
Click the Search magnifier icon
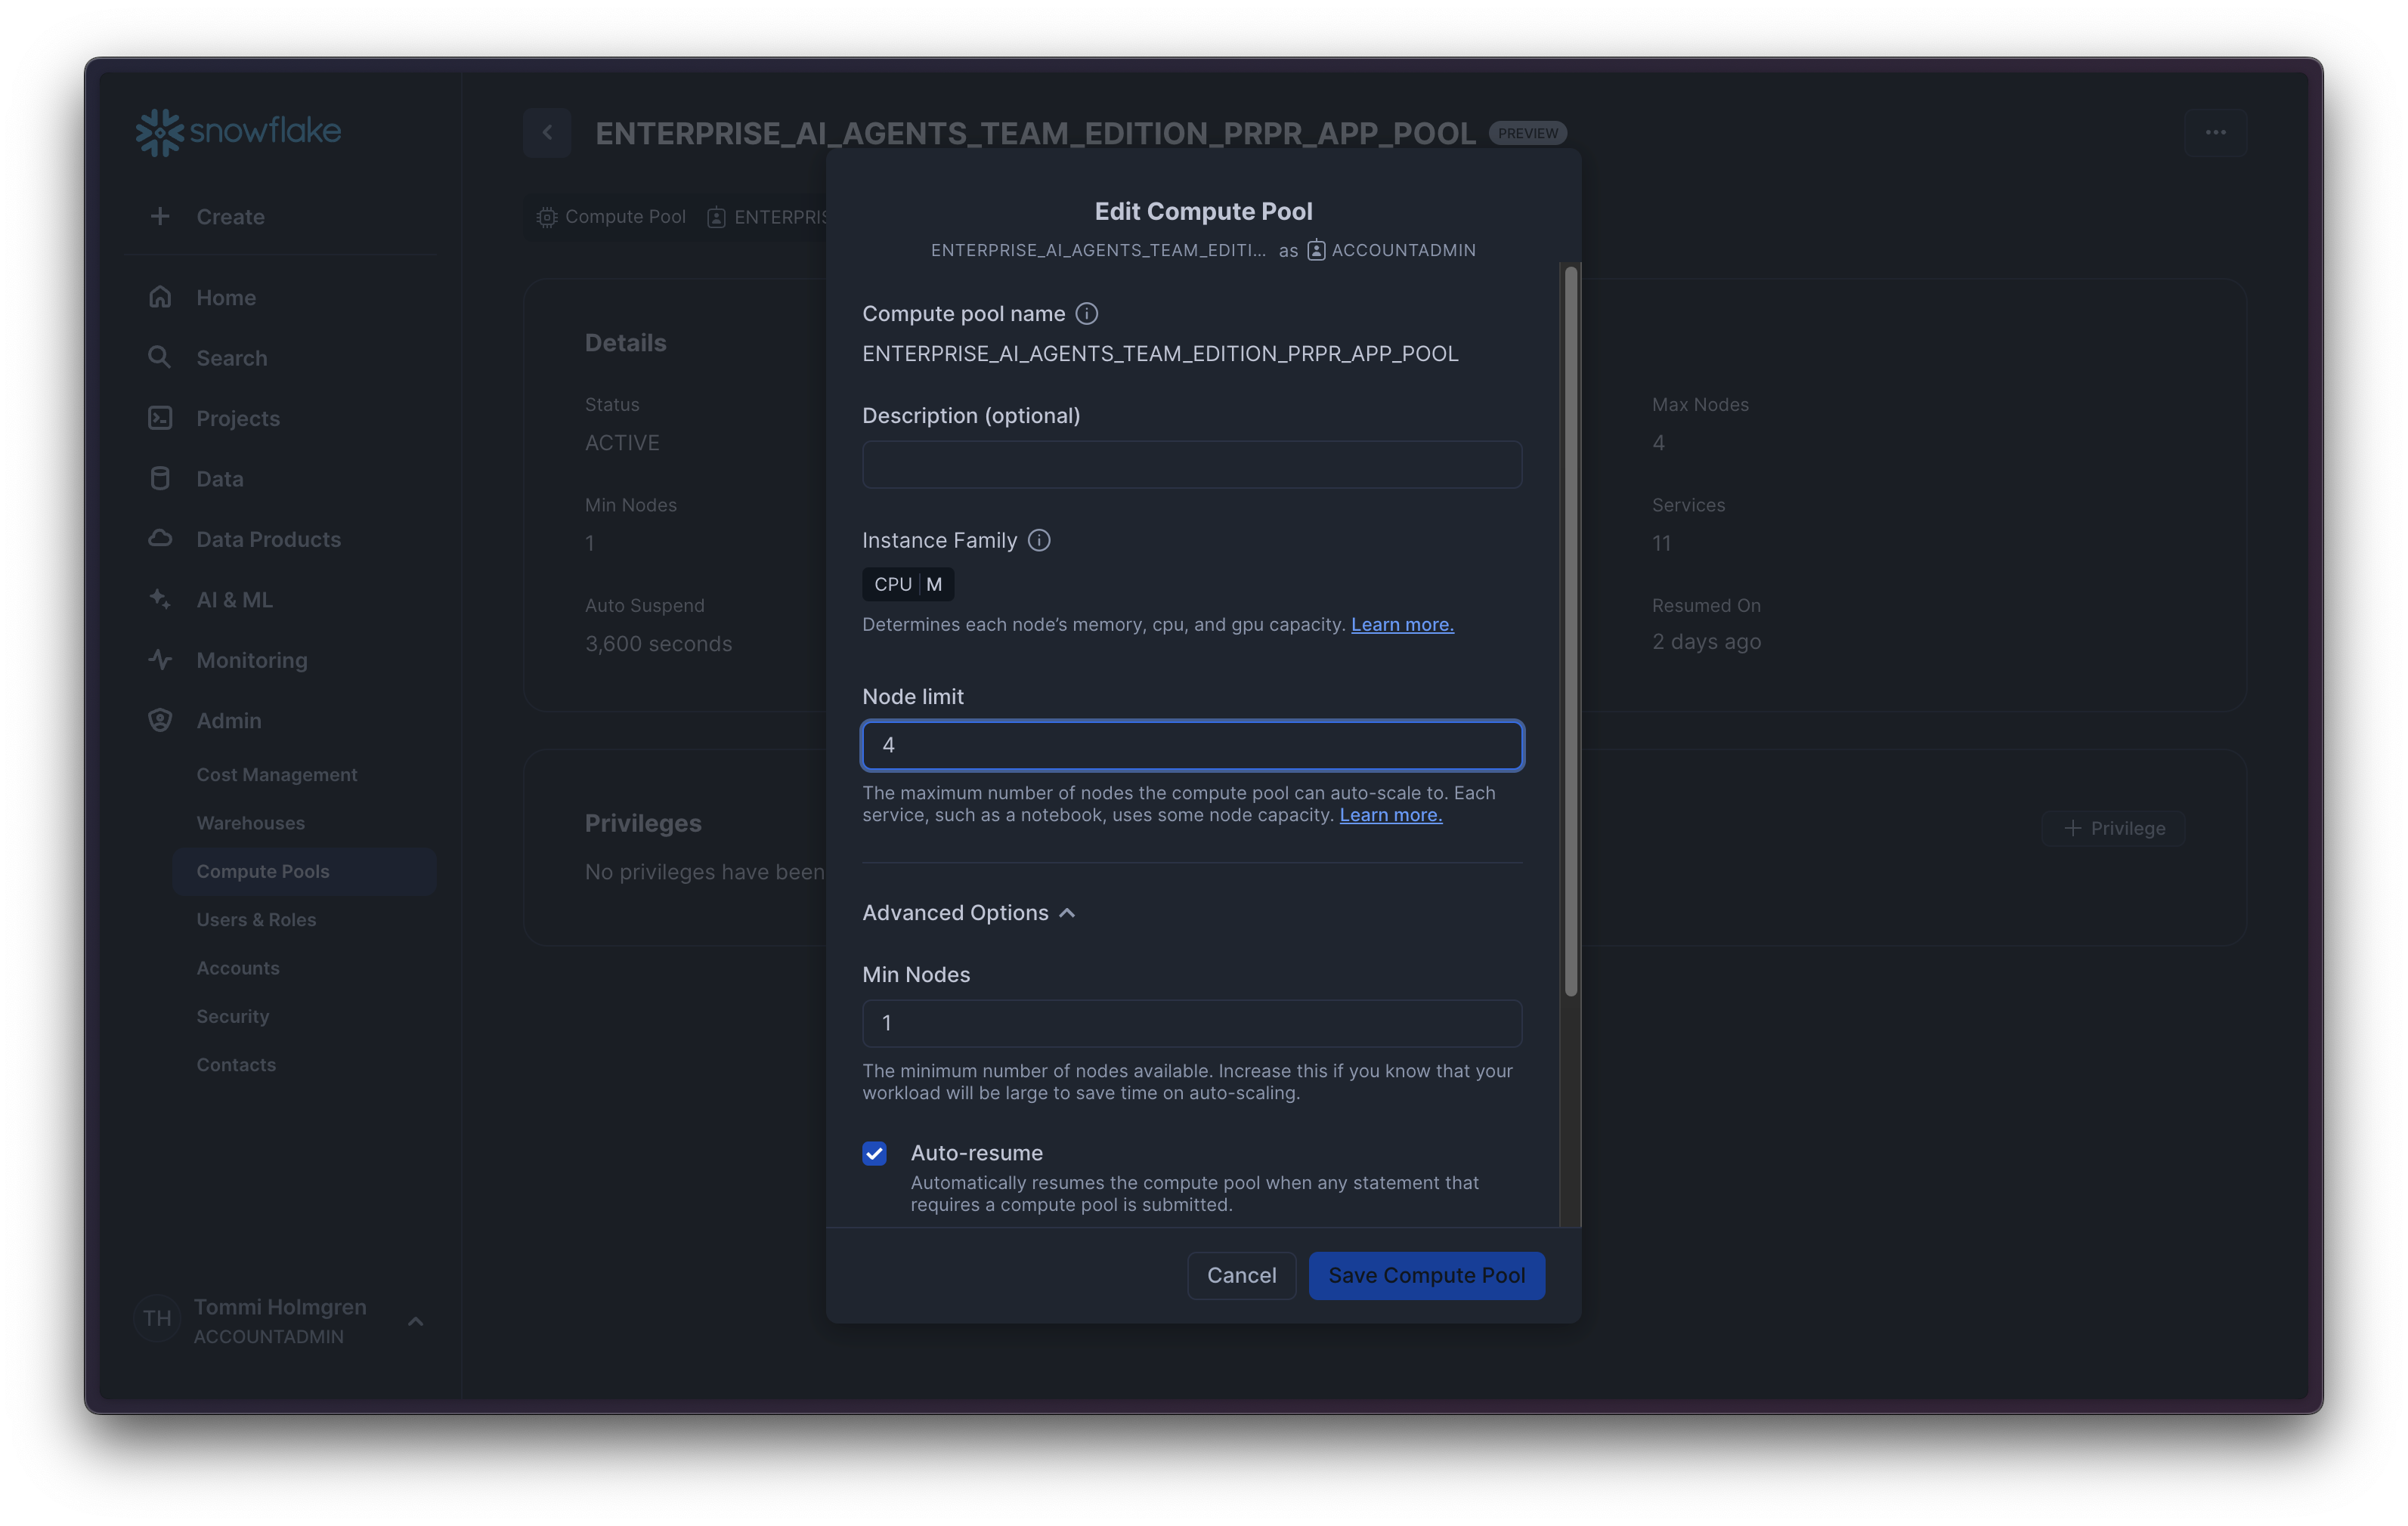(x=160, y=357)
